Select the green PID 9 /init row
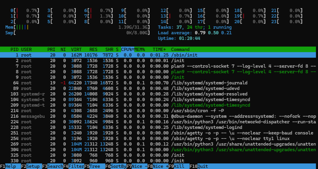This screenshot has height=169, width=318. click(158, 77)
